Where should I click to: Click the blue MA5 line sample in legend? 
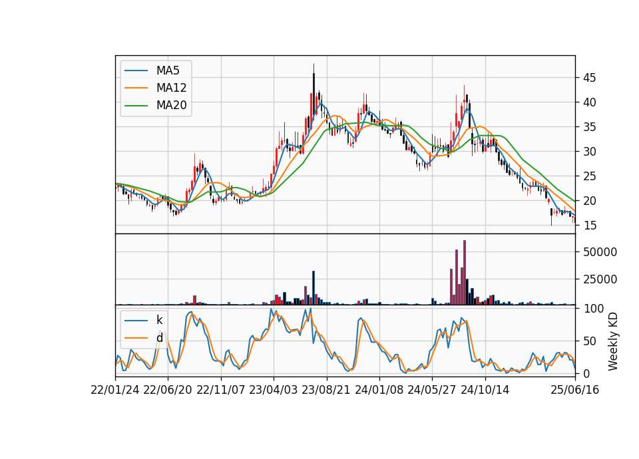[x=136, y=71]
